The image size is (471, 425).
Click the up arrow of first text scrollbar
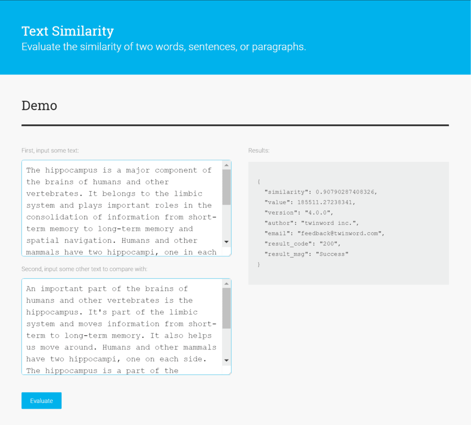[x=226, y=165]
